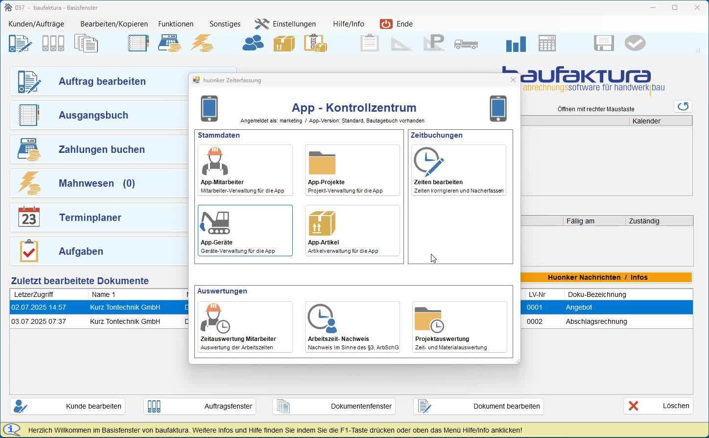Image resolution: width=709 pixels, height=438 pixels.
Task: Click the delivery truck toolbar icon
Action: click(466, 44)
